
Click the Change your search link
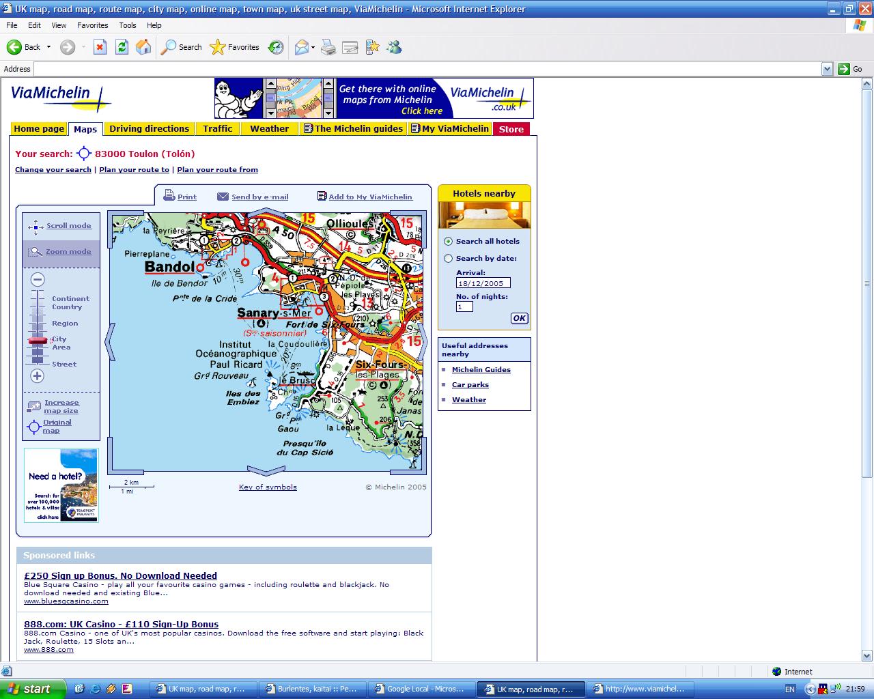(x=53, y=170)
